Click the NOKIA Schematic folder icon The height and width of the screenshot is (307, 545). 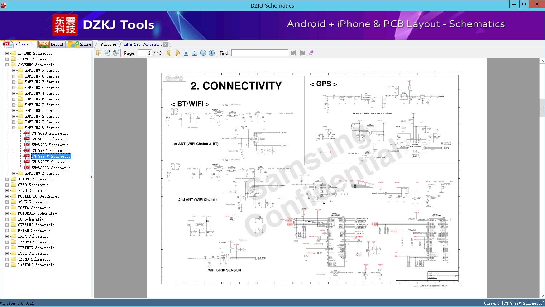click(x=14, y=208)
